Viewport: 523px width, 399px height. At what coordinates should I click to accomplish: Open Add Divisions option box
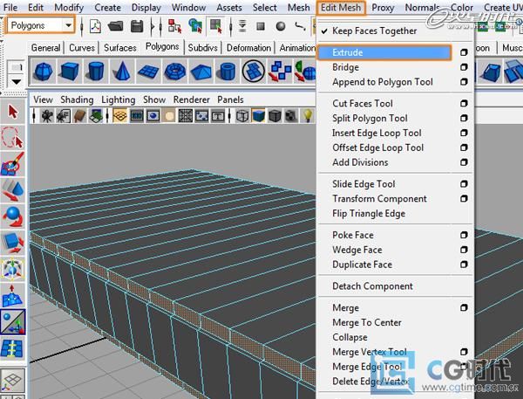(x=464, y=162)
